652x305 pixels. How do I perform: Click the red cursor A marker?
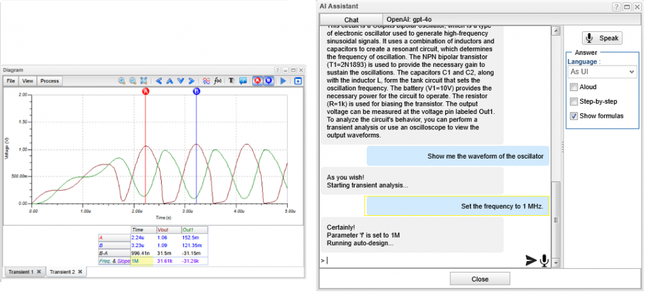[x=146, y=92]
